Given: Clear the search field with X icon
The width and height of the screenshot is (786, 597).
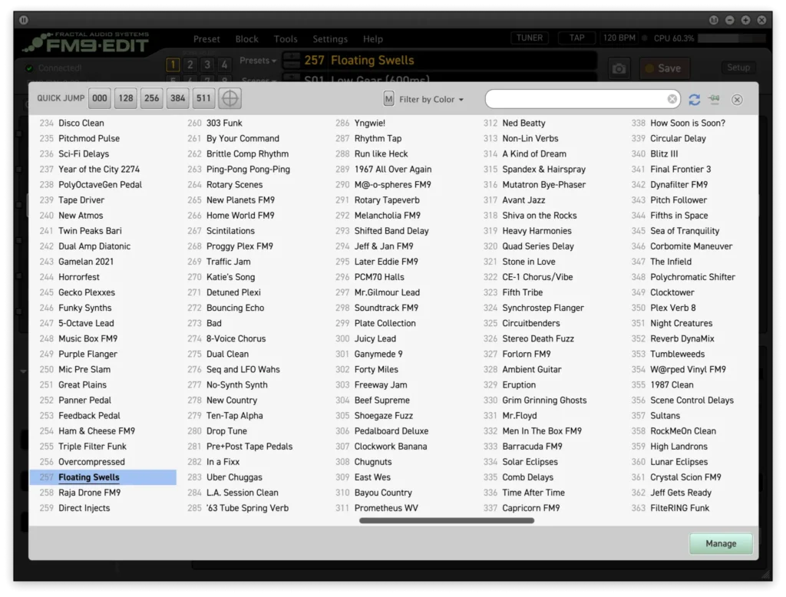Looking at the screenshot, I should tap(672, 99).
